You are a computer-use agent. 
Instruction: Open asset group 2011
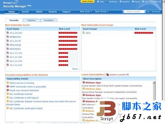(88, 33)
